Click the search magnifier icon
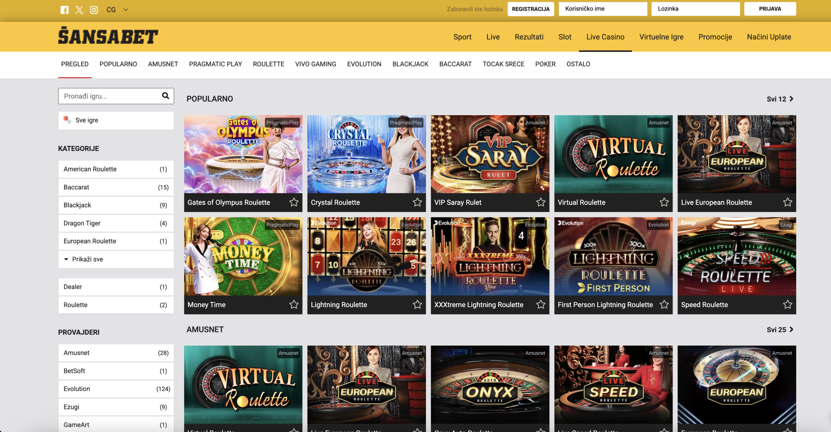Image resolution: width=831 pixels, height=432 pixels. (x=166, y=96)
